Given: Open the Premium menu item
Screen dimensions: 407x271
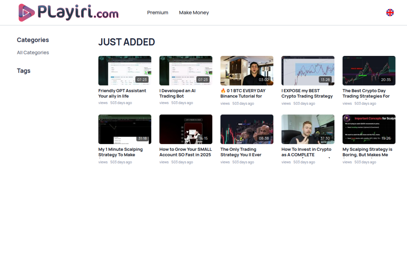Looking at the screenshot, I should tap(158, 13).
